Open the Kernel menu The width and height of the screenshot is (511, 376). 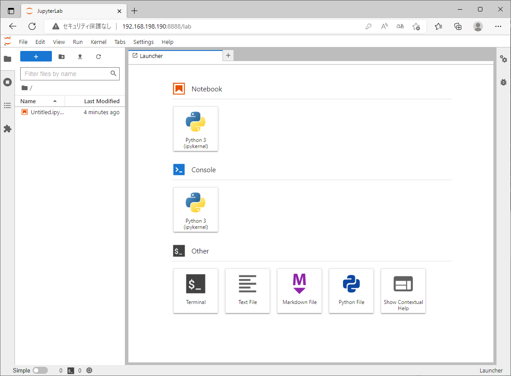(x=99, y=42)
